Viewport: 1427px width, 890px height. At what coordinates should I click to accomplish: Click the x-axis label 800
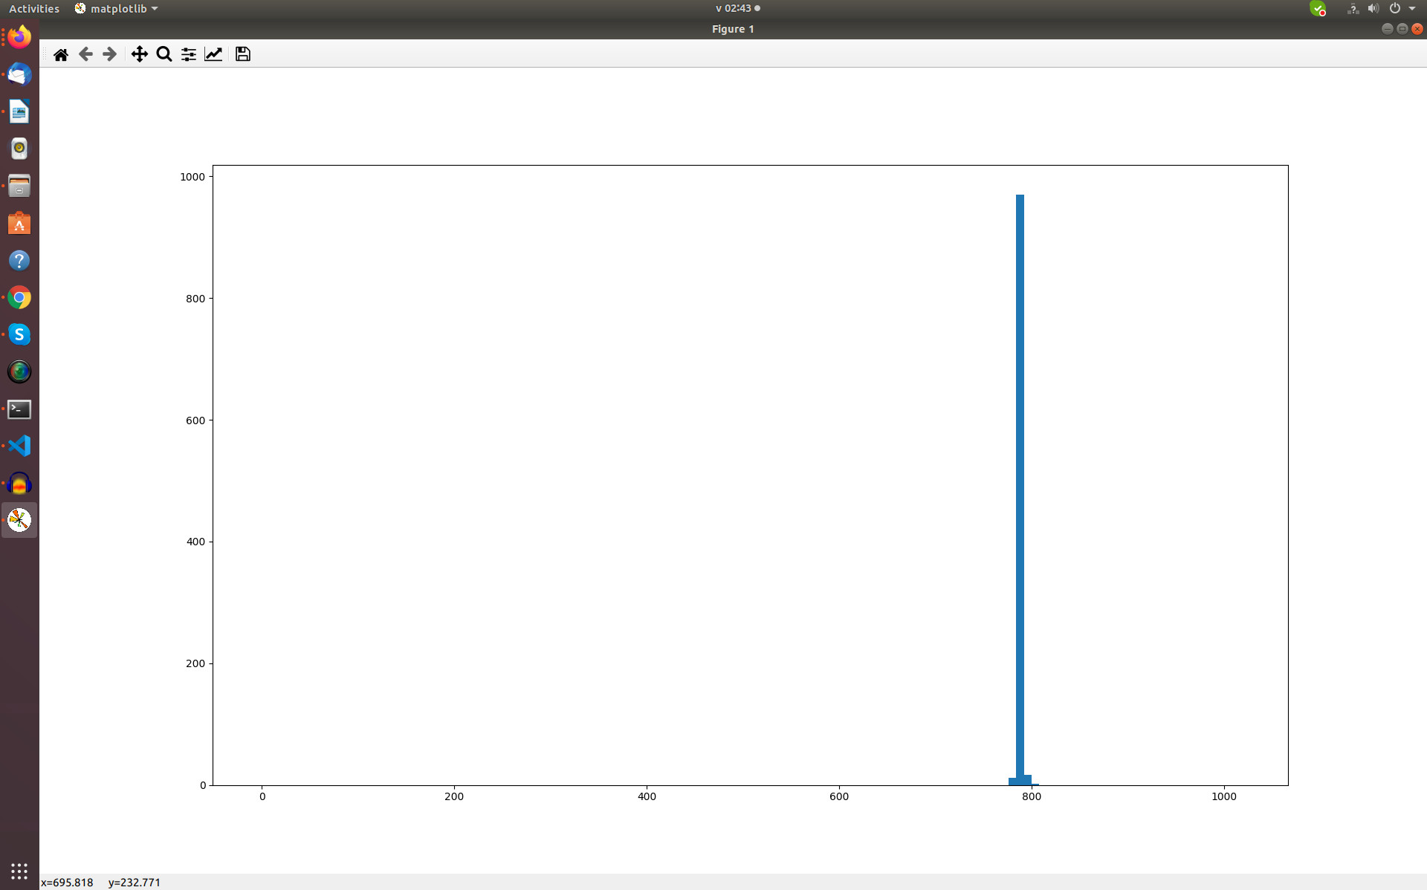[x=1032, y=796]
